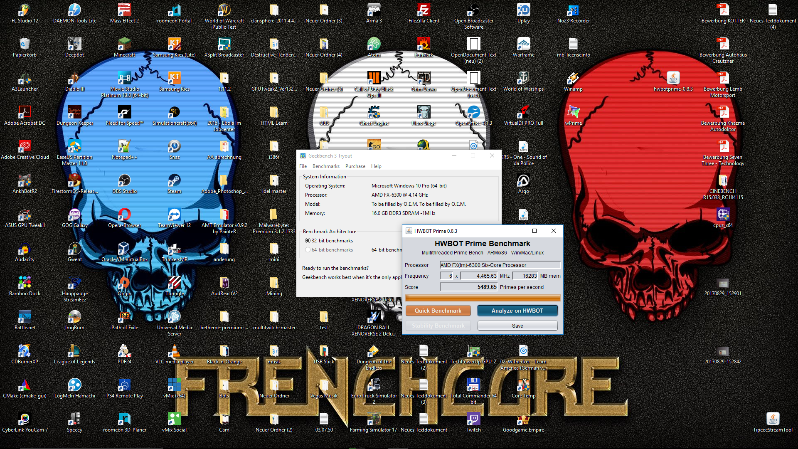Click the HWBOT Processor name field

tap(500, 265)
